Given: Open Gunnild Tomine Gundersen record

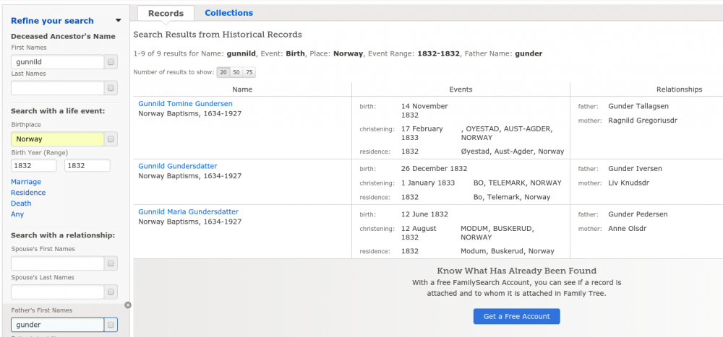Looking at the screenshot, I should pos(185,104).
